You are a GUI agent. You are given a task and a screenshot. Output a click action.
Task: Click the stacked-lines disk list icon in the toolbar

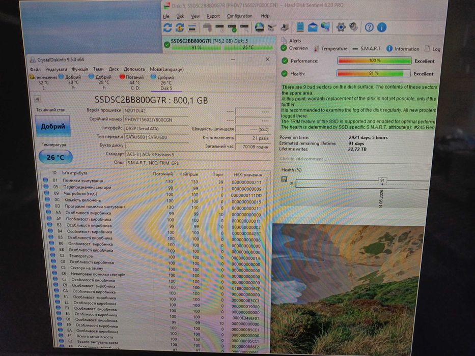click(x=192, y=28)
